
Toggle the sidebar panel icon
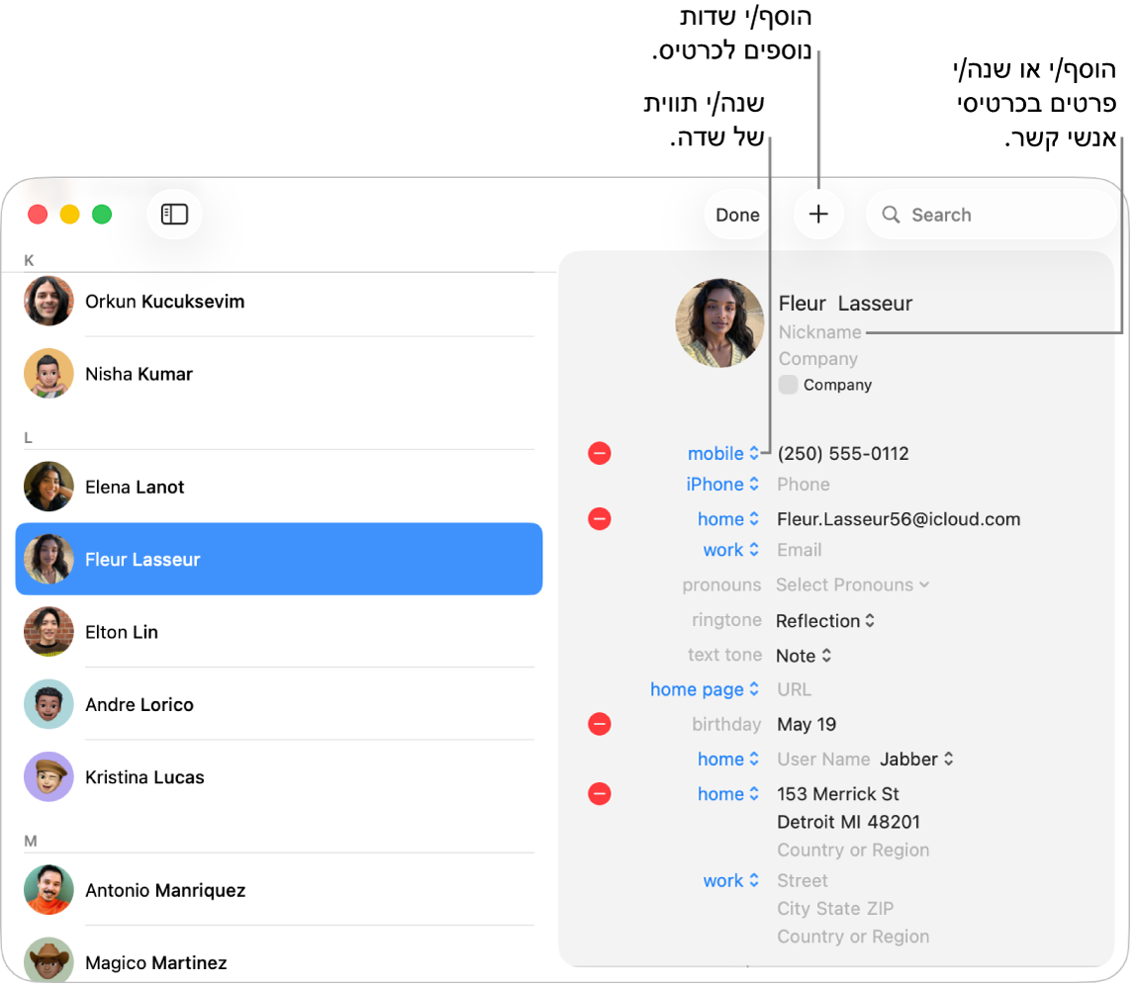pyautogui.click(x=174, y=215)
